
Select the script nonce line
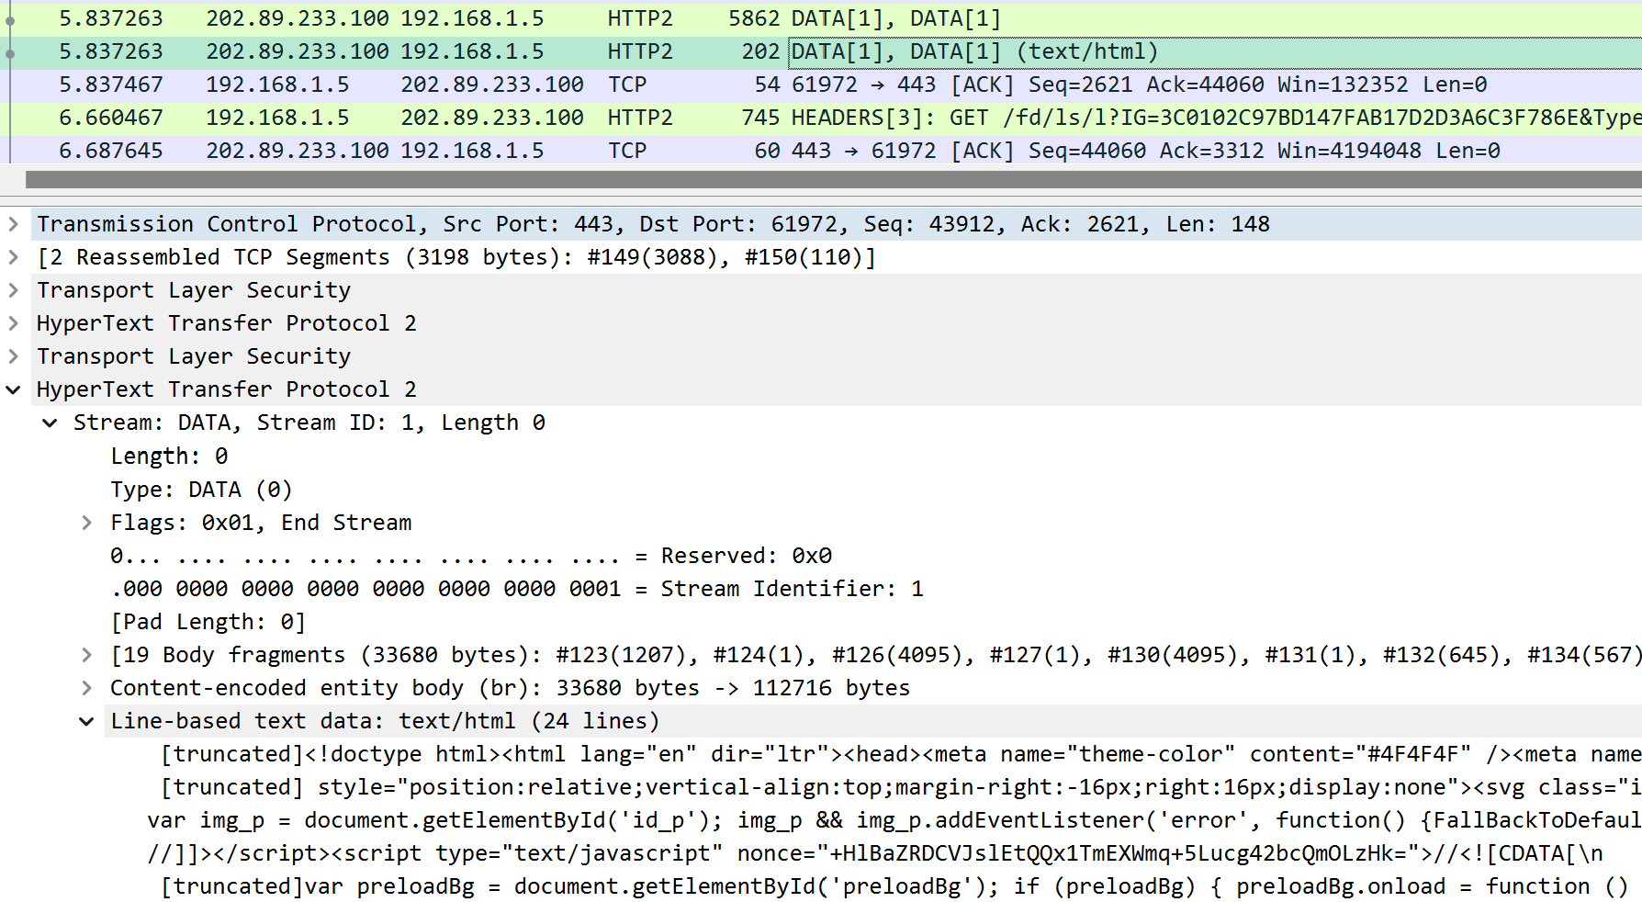(x=875, y=853)
